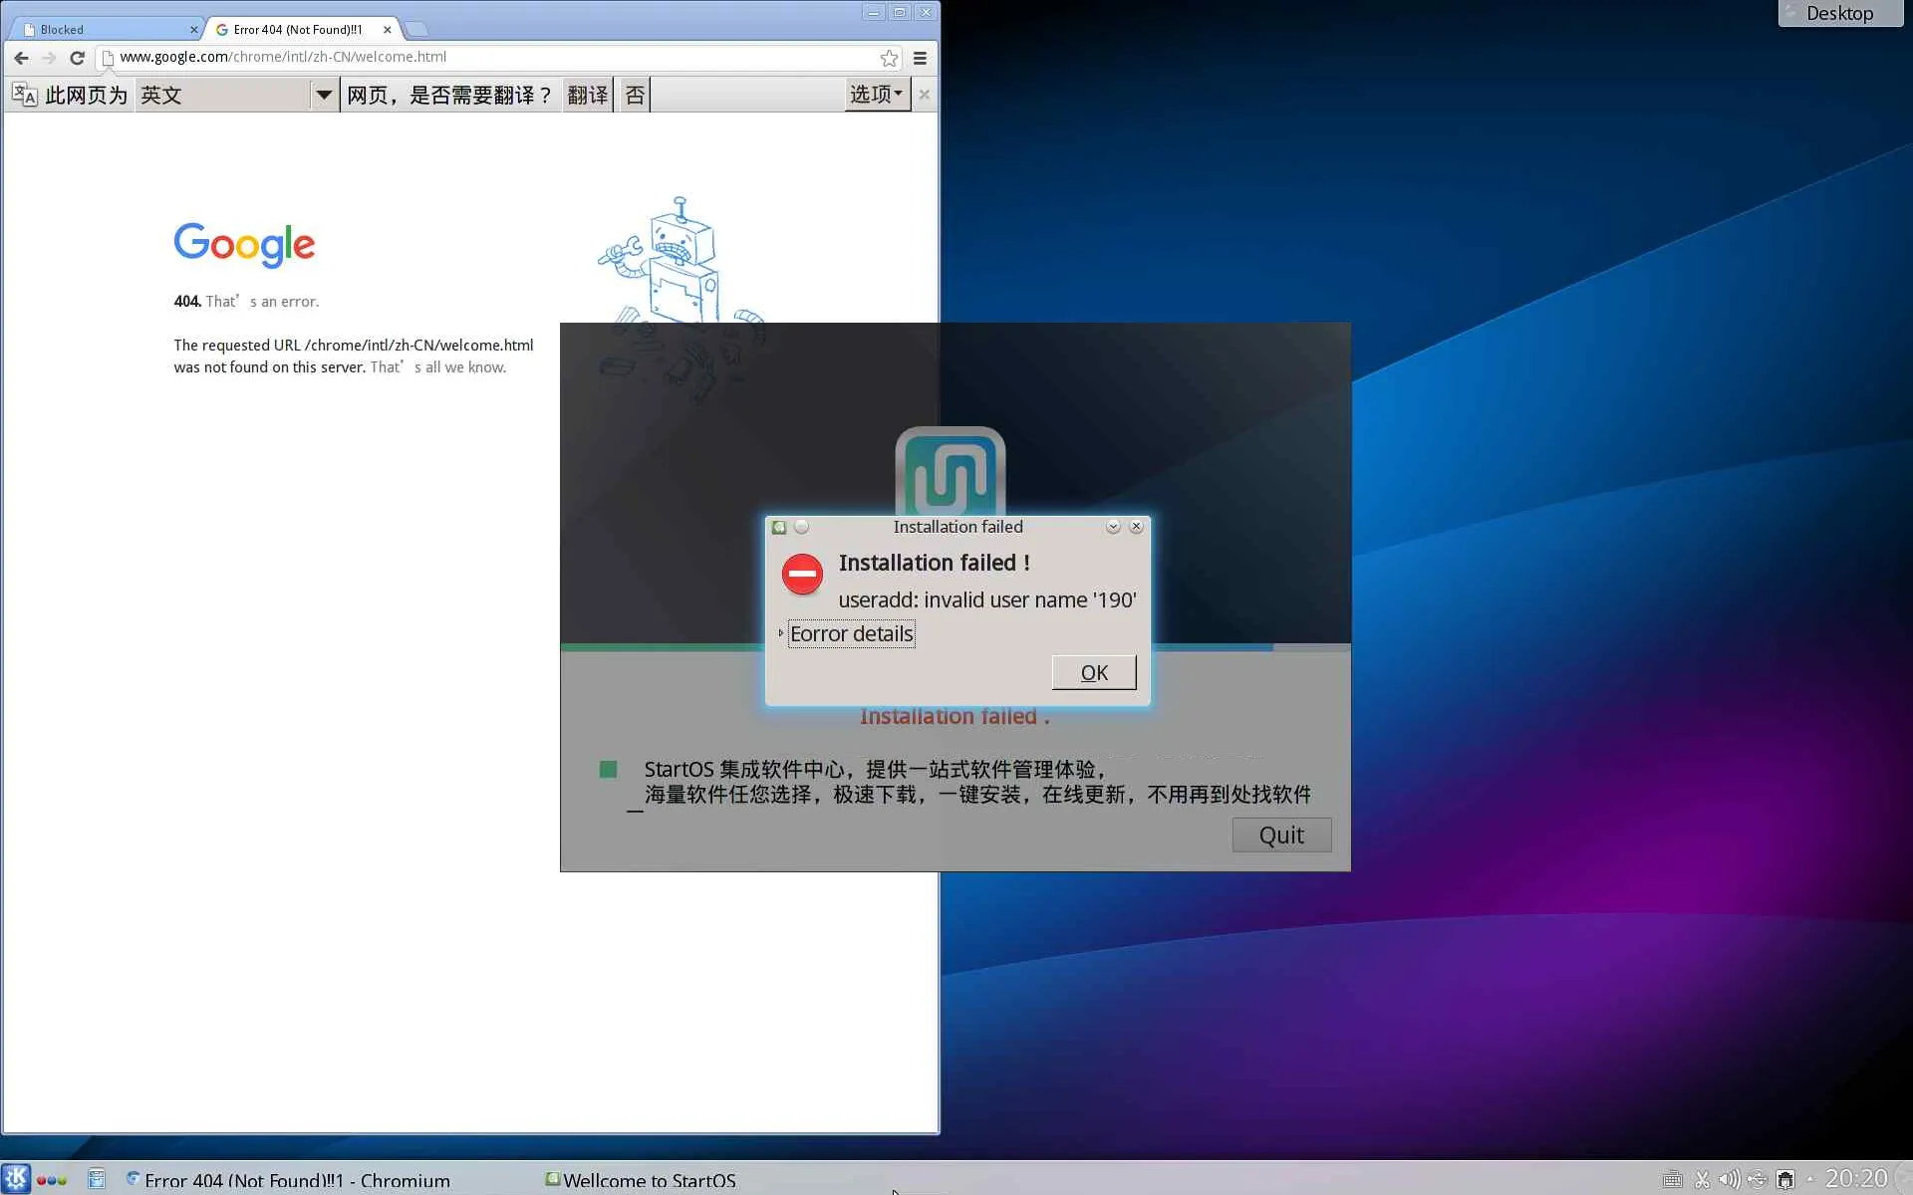Screen dimensions: 1913x1195
Task: Bookmark page with star icon
Action: click(889, 58)
